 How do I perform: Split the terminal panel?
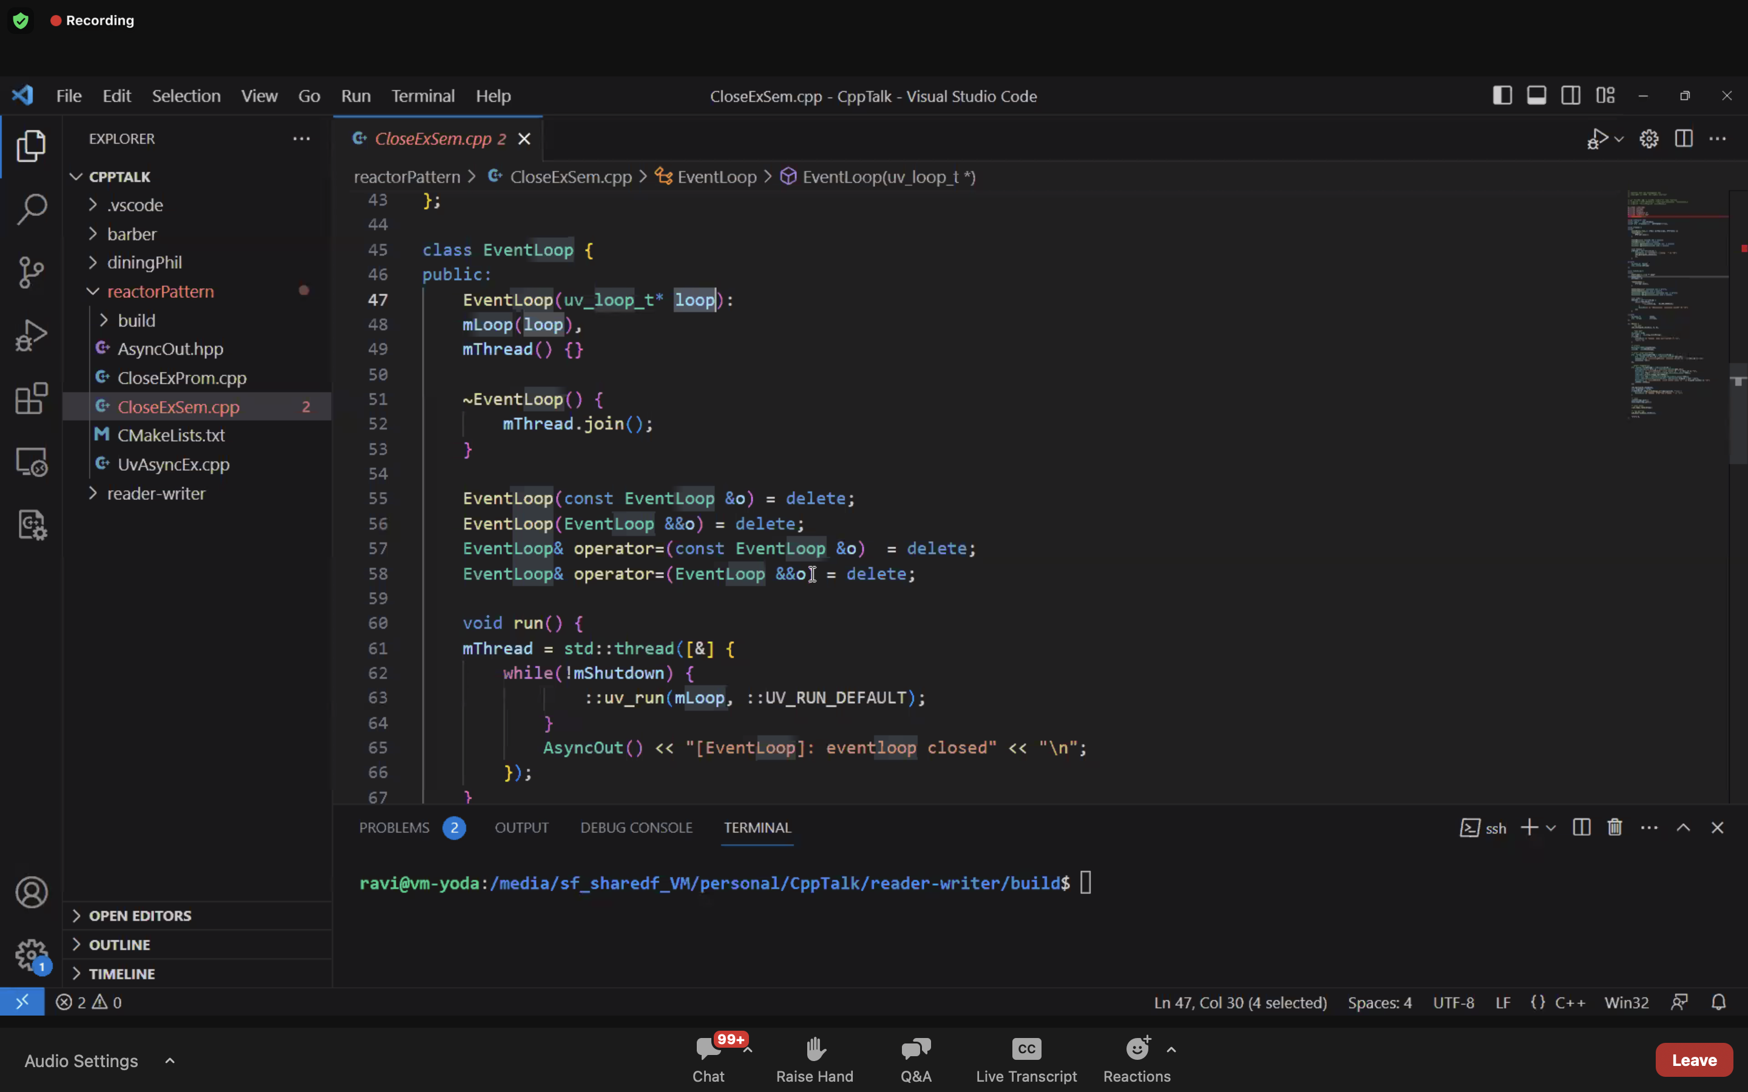1581,827
